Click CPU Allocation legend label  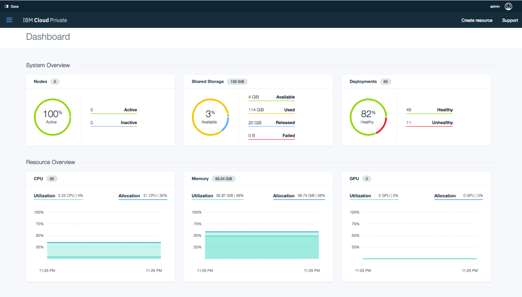[x=129, y=196]
